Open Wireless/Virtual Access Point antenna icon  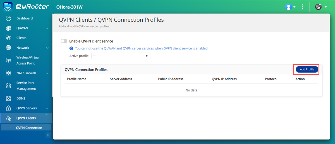pos(8,60)
